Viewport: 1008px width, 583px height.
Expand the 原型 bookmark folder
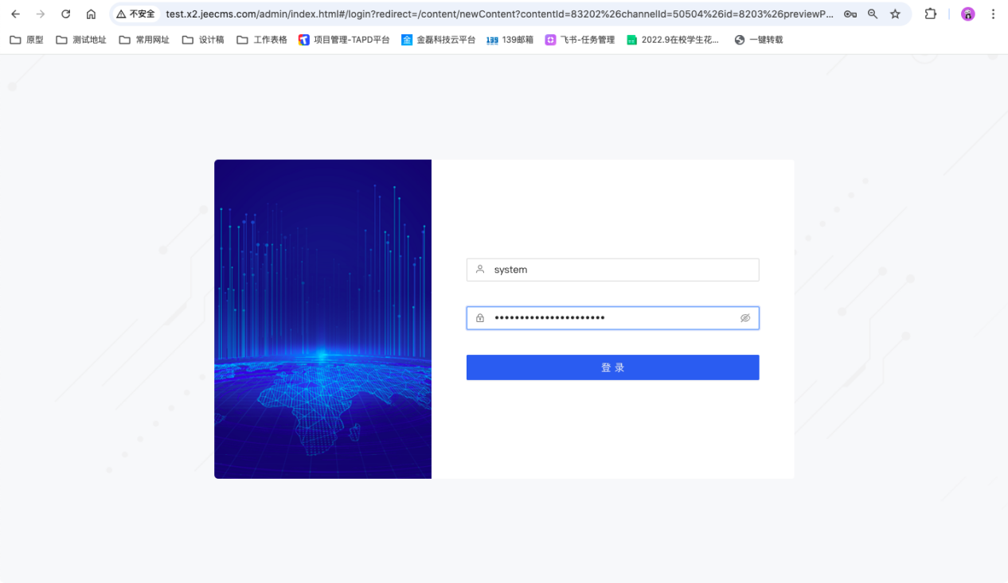(x=26, y=40)
